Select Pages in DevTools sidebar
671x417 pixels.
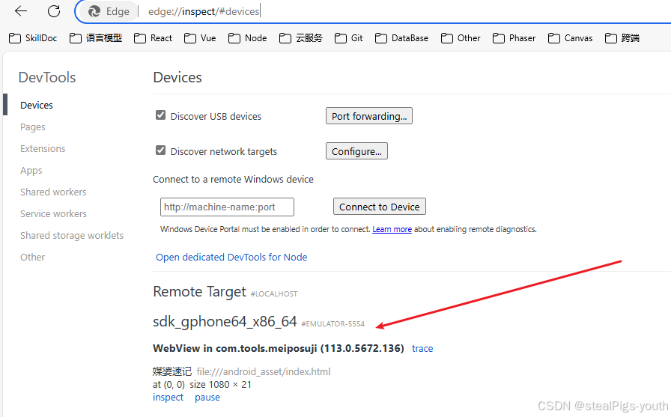pos(32,127)
